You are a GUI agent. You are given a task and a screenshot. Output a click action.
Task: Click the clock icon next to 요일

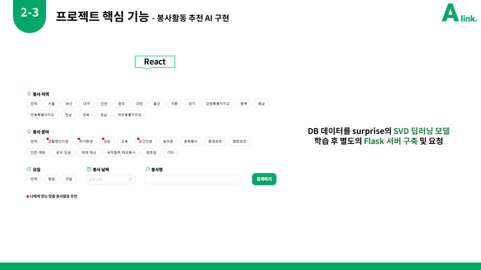click(29, 169)
